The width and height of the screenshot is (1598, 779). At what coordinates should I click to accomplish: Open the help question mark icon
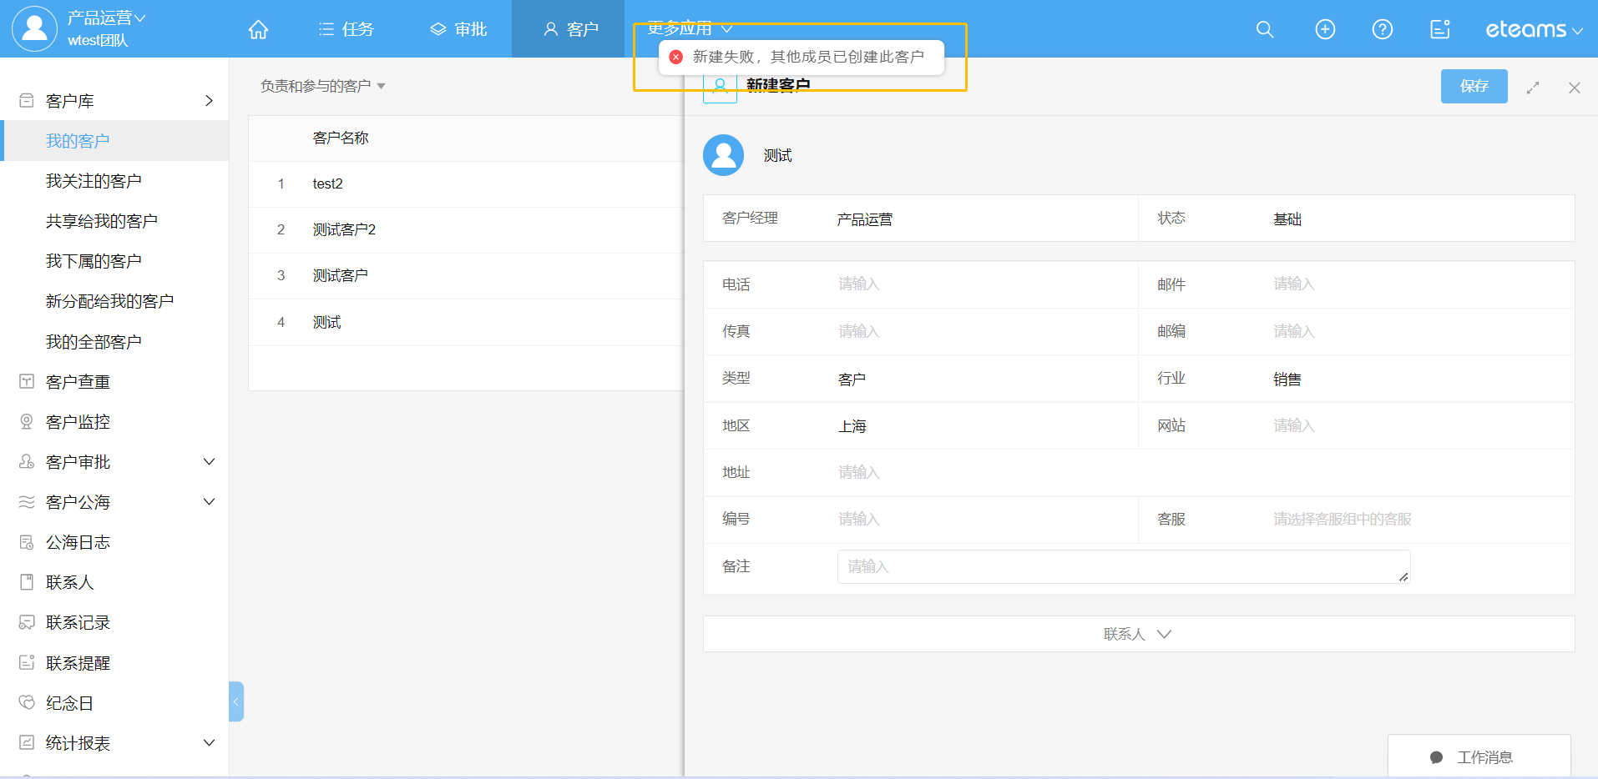(1382, 30)
